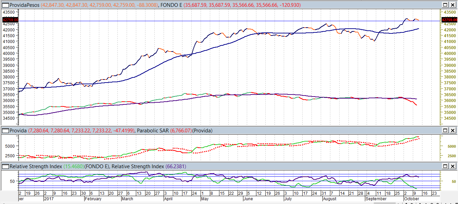Viewport: 458px width, 204px height.
Task: Click the June label on date axis
Action: [x=248, y=199]
